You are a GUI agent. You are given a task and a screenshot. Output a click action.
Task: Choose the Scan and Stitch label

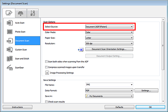click(22, 58)
